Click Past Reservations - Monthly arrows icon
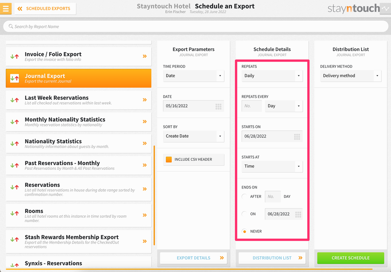This screenshot has width=391, height=272. pyautogui.click(x=14, y=165)
